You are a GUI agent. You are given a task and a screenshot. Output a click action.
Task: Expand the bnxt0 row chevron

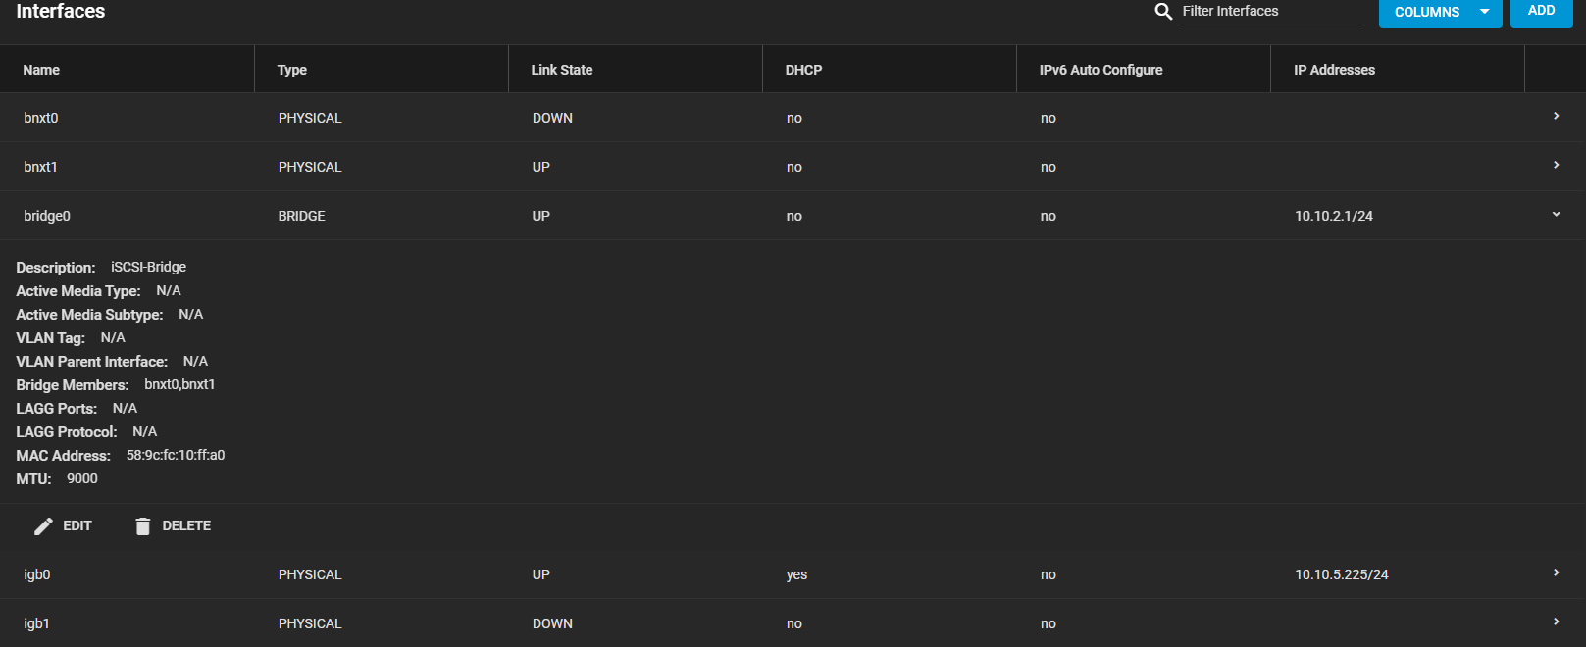(x=1556, y=116)
